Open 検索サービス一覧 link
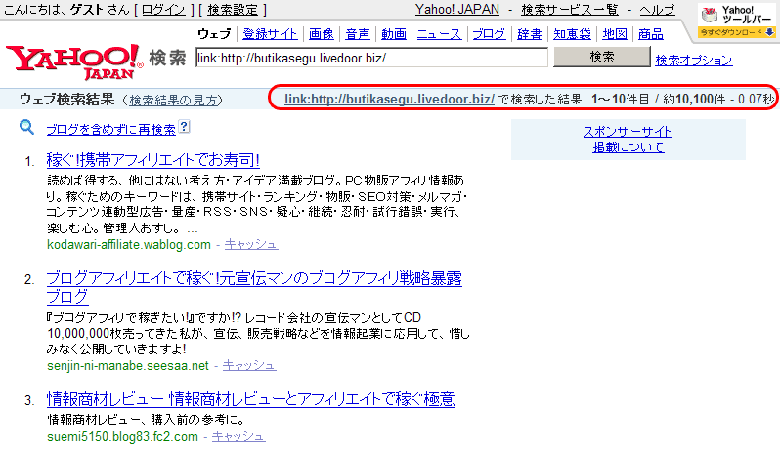 [x=570, y=10]
